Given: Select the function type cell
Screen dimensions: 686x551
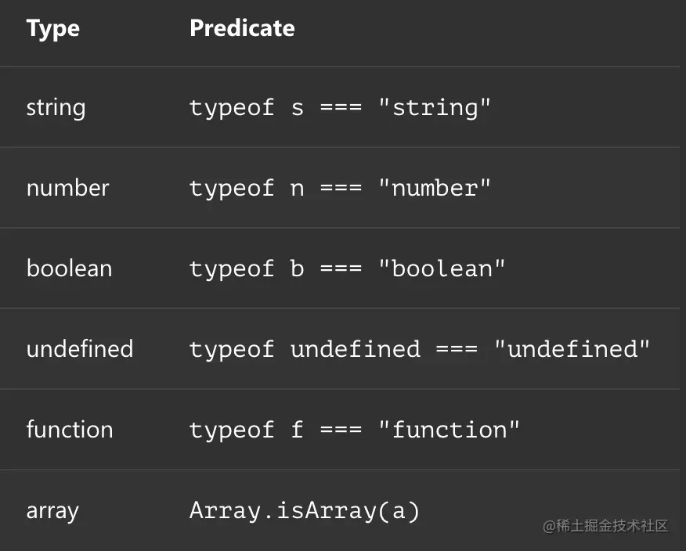Looking at the screenshot, I should pyautogui.click(x=70, y=430).
